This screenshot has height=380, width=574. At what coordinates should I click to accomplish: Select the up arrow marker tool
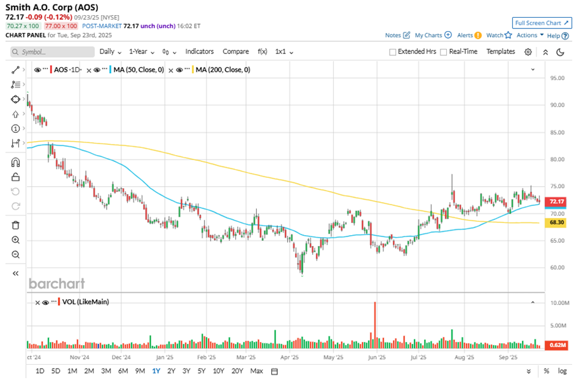(15, 114)
